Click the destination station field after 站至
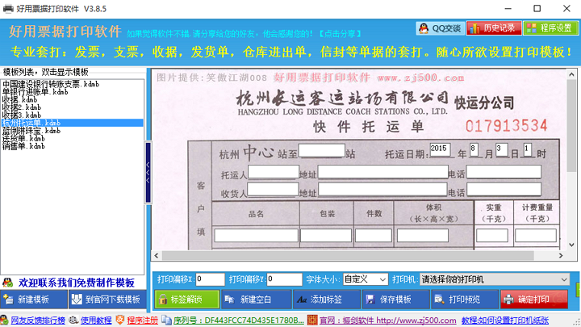The image size is (581, 327). [322, 150]
